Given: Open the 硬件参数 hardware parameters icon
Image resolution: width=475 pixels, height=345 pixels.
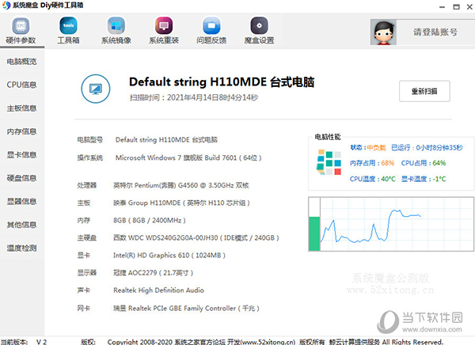Looking at the screenshot, I should (x=21, y=28).
